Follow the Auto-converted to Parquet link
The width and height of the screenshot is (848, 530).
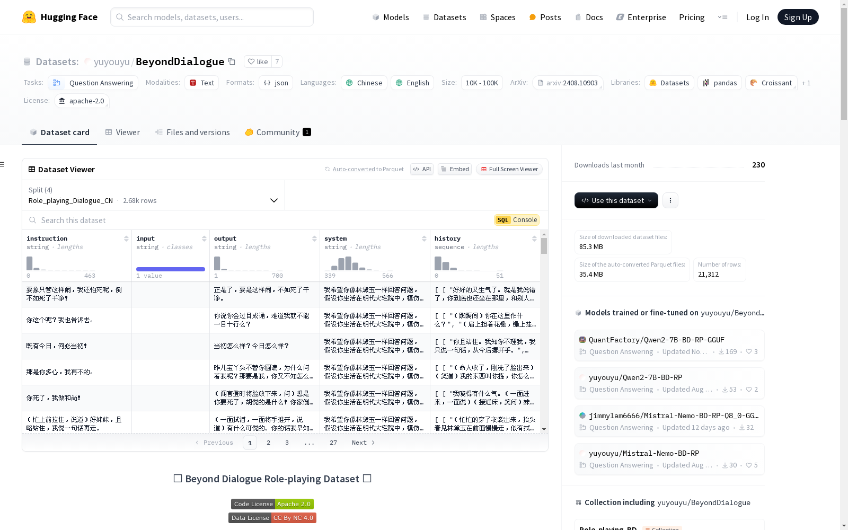[354, 169]
